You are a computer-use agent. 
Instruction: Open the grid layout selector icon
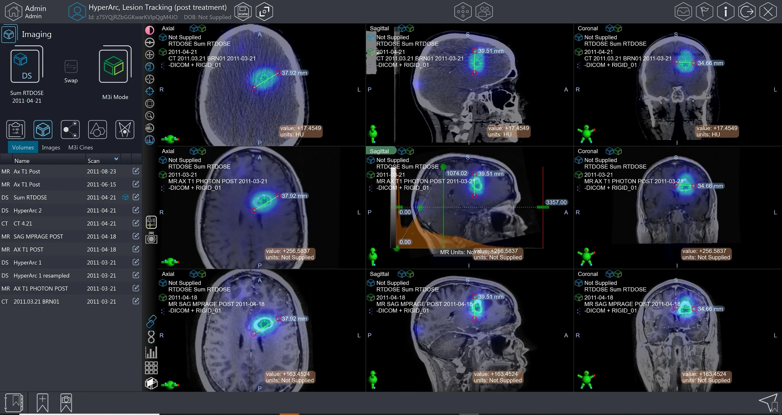(151, 367)
